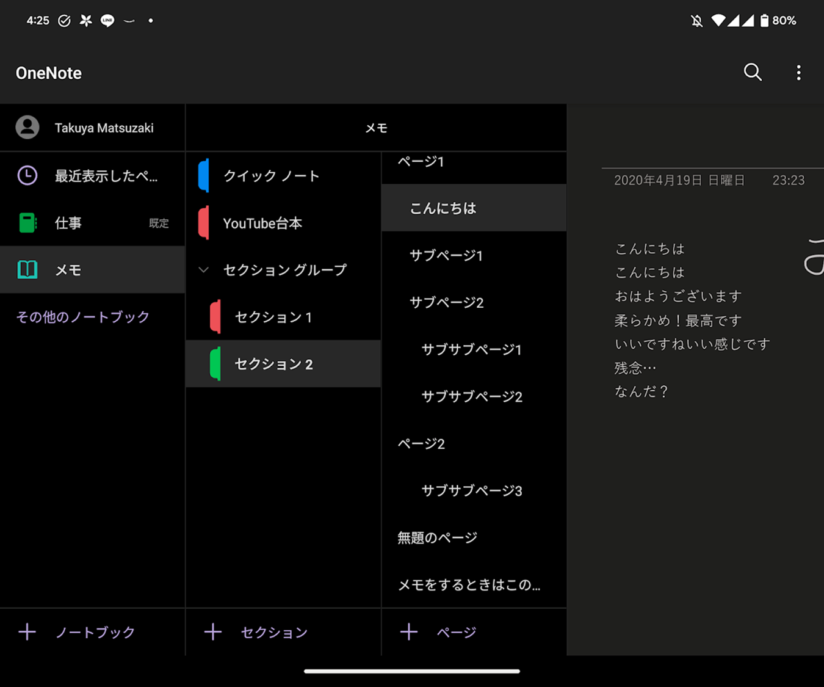Screen dimensions: 824x687
Task: Tap the muted notifications bell icon
Action: [696, 21]
